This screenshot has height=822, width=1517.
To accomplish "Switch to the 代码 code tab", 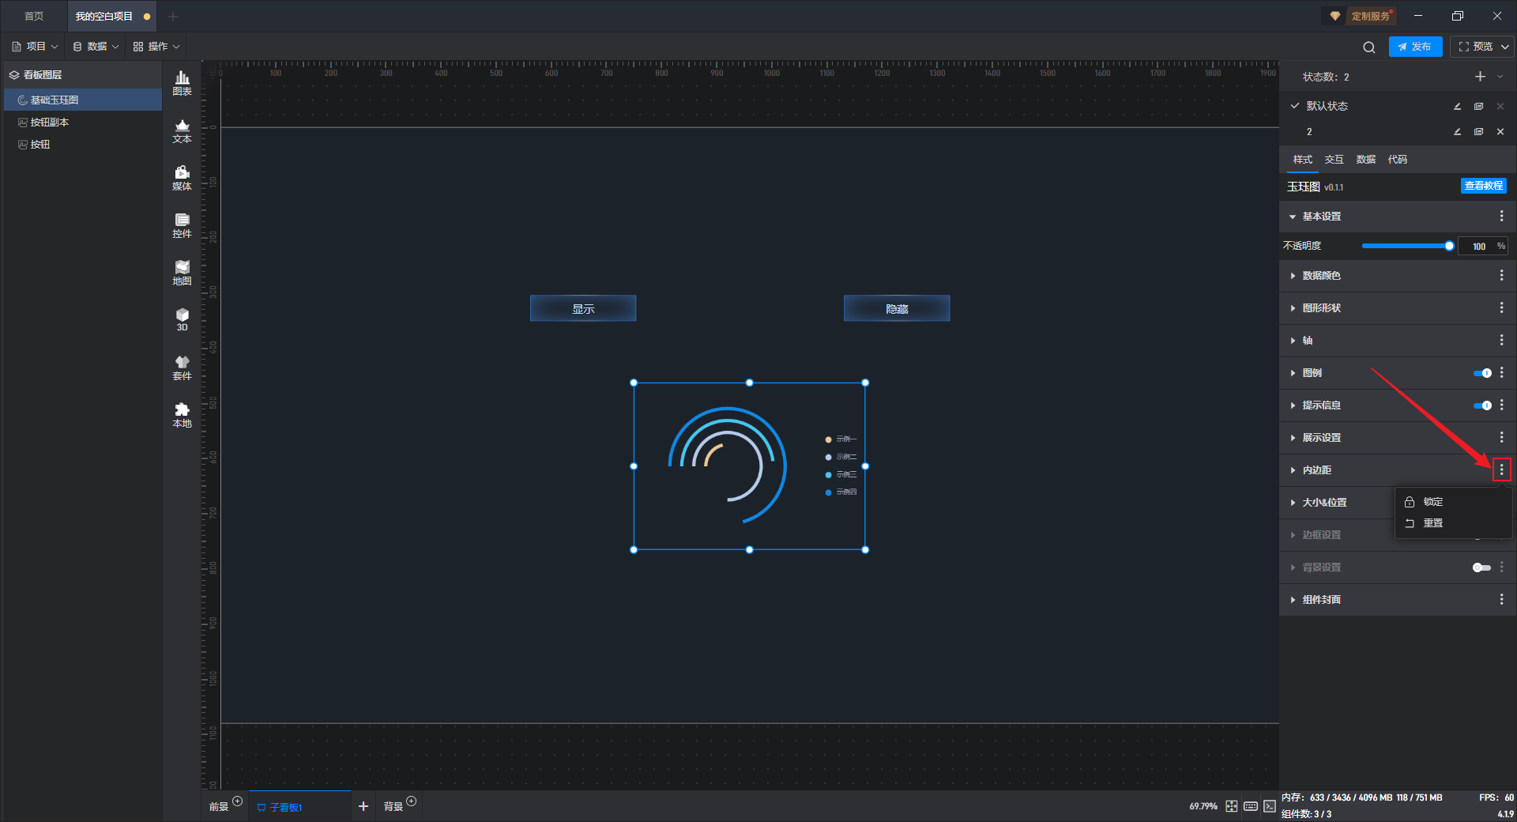I will pos(1397,159).
